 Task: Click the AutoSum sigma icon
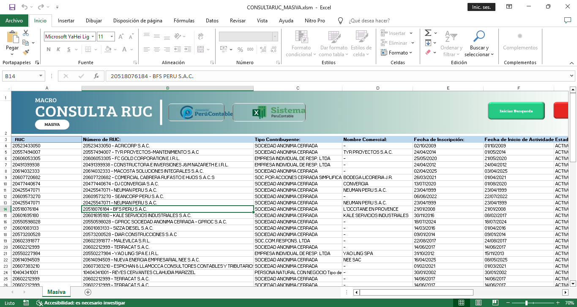[x=428, y=33]
